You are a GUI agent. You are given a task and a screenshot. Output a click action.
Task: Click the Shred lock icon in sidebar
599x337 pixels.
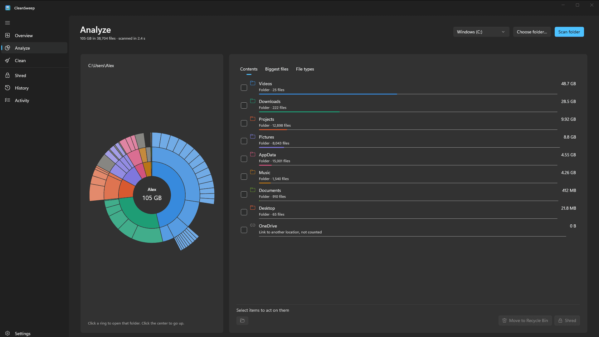(7, 75)
